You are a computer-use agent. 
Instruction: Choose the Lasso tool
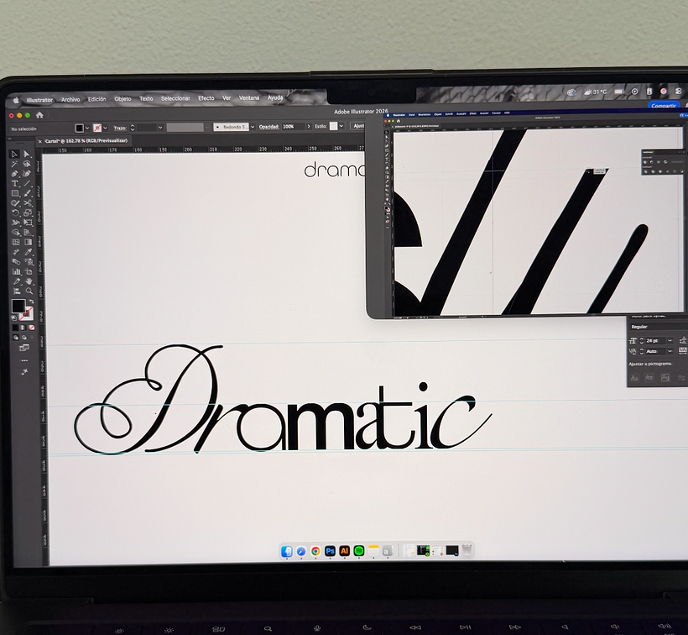coord(27,165)
